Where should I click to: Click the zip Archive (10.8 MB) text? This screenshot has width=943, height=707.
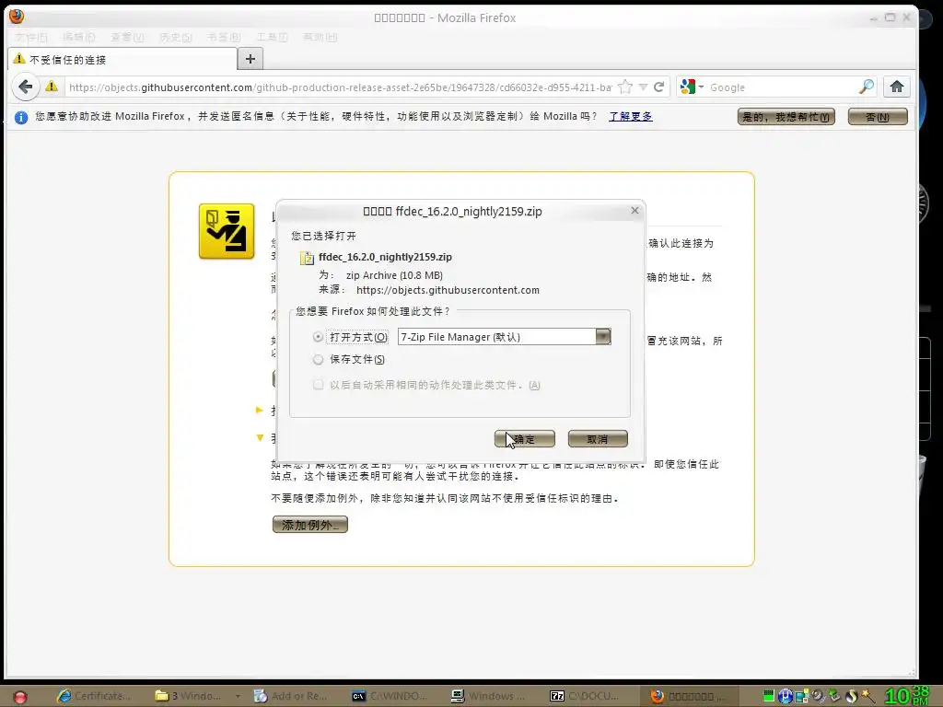pyautogui.click(x=394, y=275)
